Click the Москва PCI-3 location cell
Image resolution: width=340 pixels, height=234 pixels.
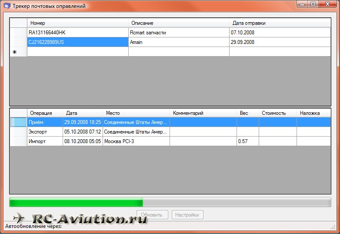pos(136,141)
